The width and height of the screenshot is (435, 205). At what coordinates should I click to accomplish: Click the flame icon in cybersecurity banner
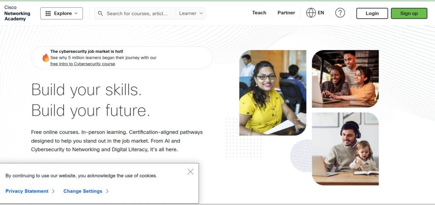(x=45, y=57)
